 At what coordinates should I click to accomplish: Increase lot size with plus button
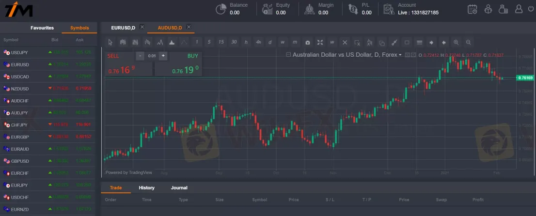tap(163, 56)
